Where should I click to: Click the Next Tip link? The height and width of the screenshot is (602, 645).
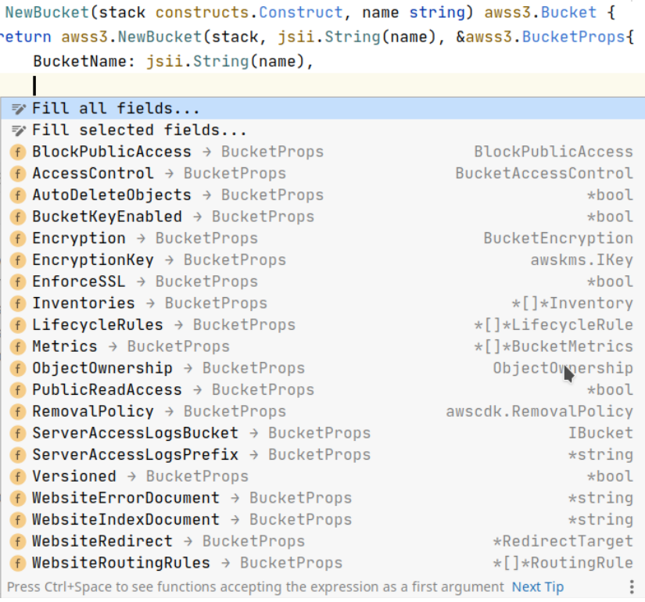(x=537, y=587)
